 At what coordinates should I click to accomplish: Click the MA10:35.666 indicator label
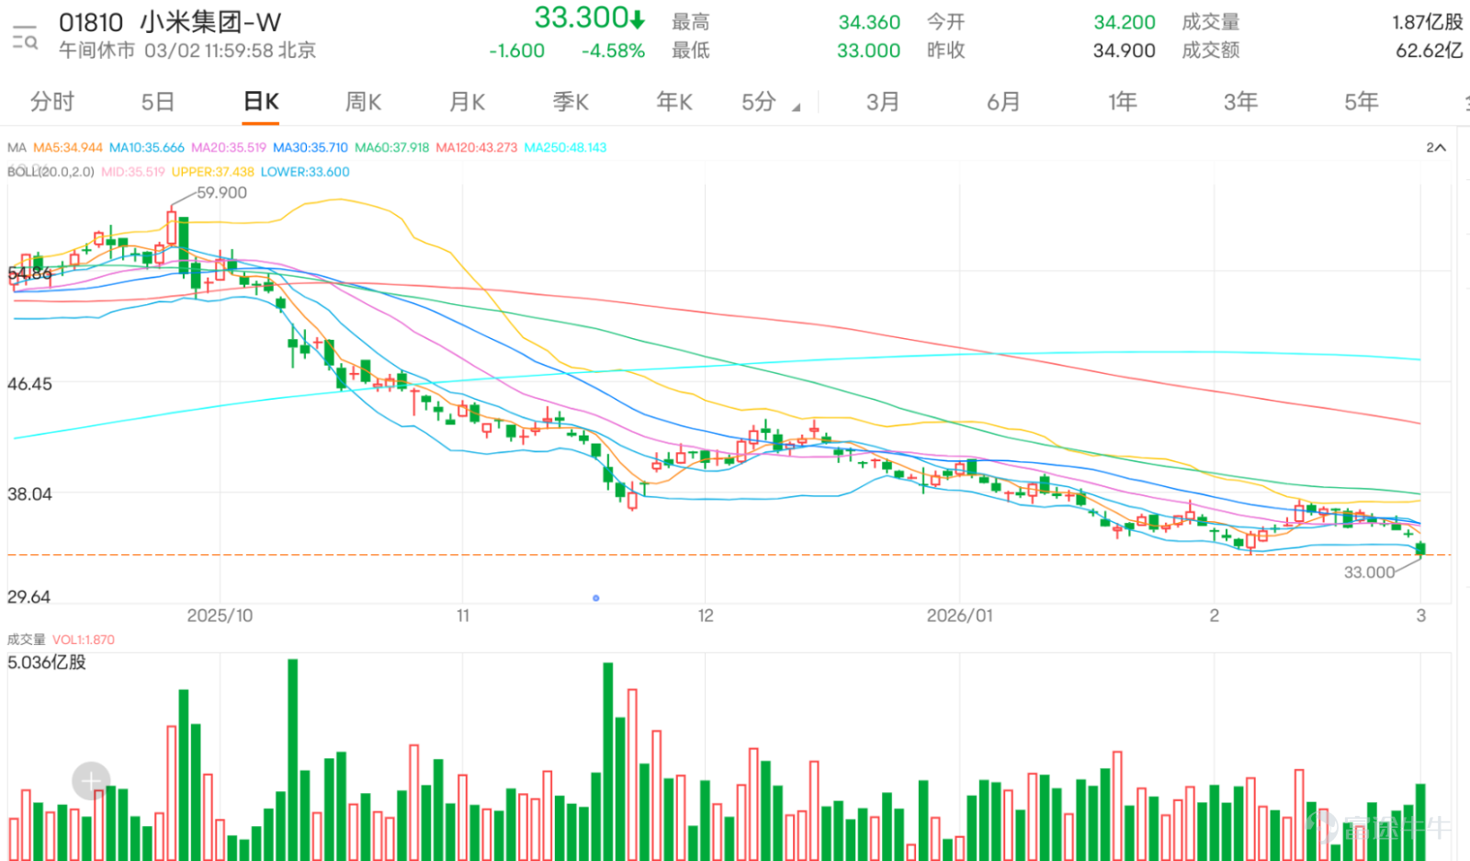click(147, 147)
